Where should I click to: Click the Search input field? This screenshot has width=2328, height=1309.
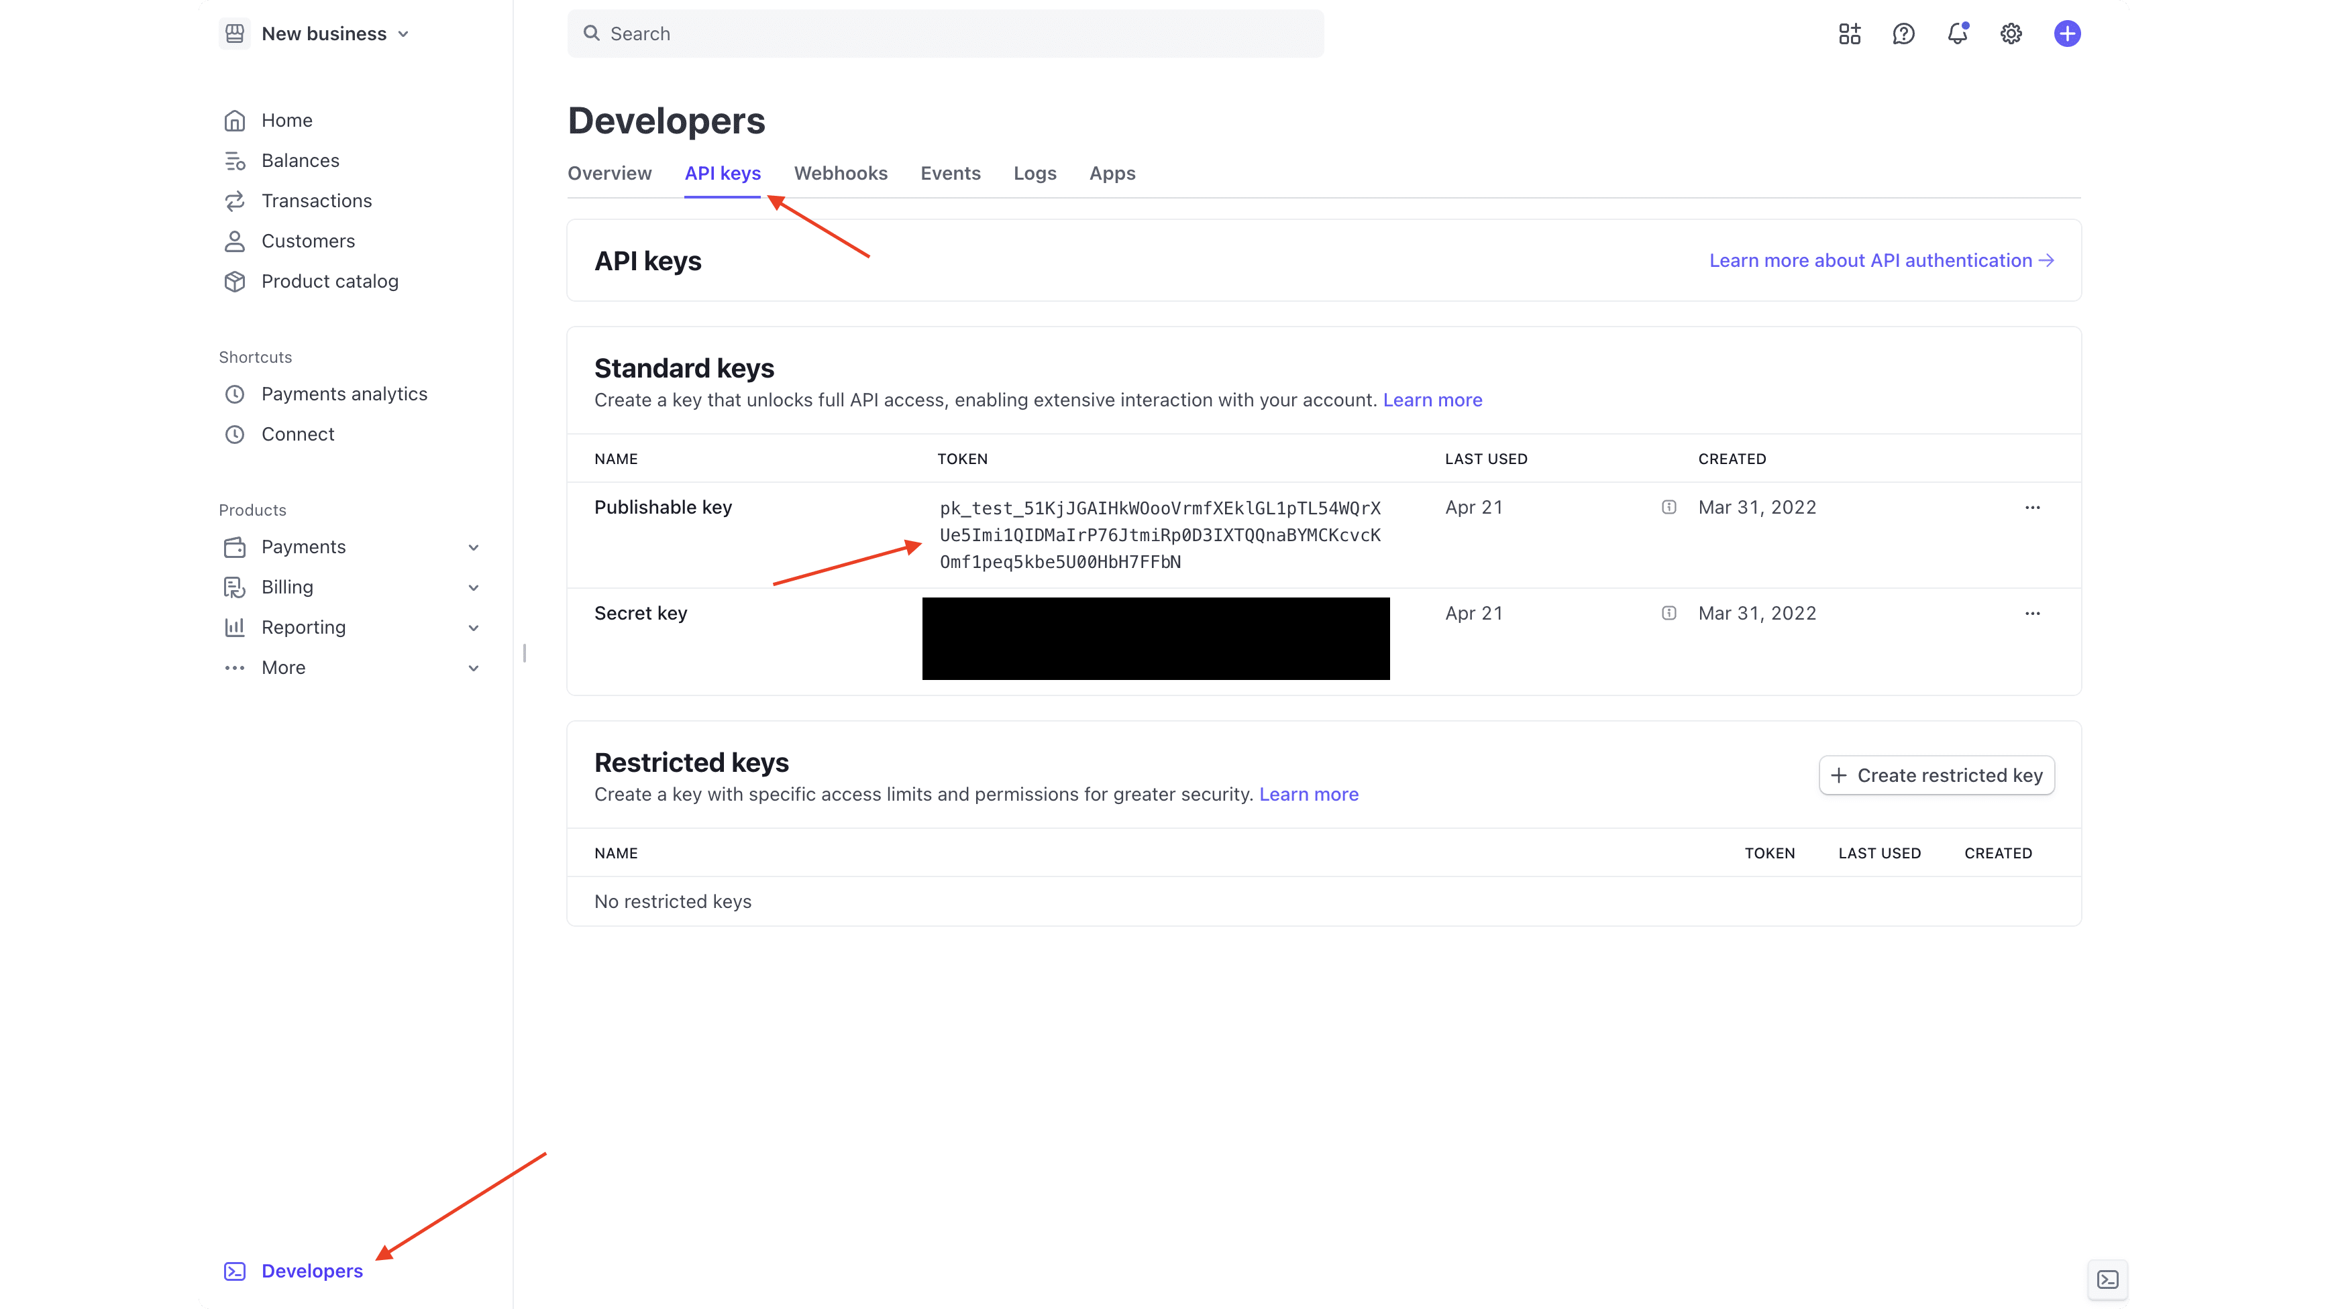click(945, 34)
